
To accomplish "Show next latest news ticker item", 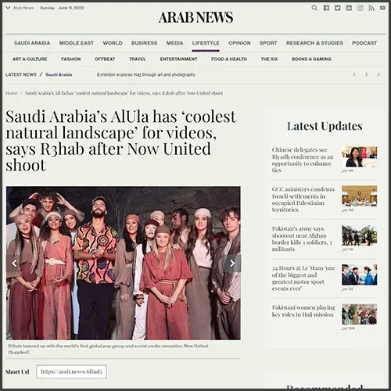I will pyautogui.click(x=378, y=74).
